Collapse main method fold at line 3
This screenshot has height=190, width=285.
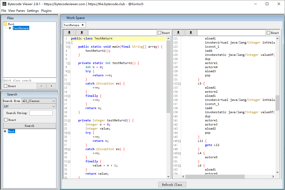tap(69, 47)
